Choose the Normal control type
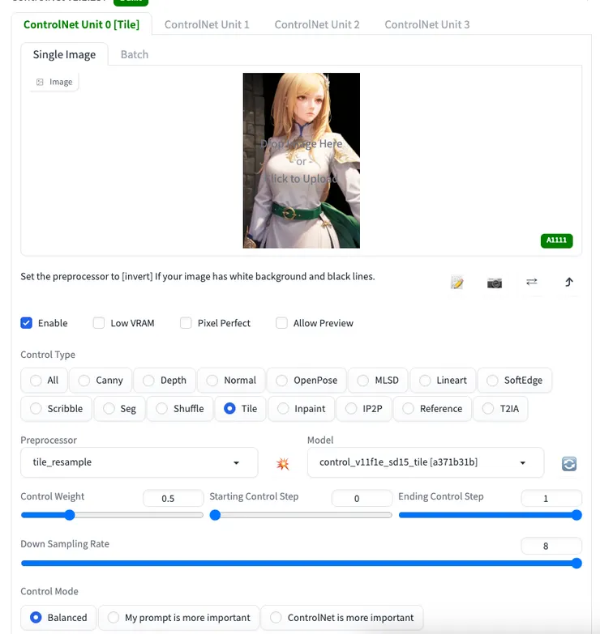Viewport: 600px width, 634px height. pos(231,381)
